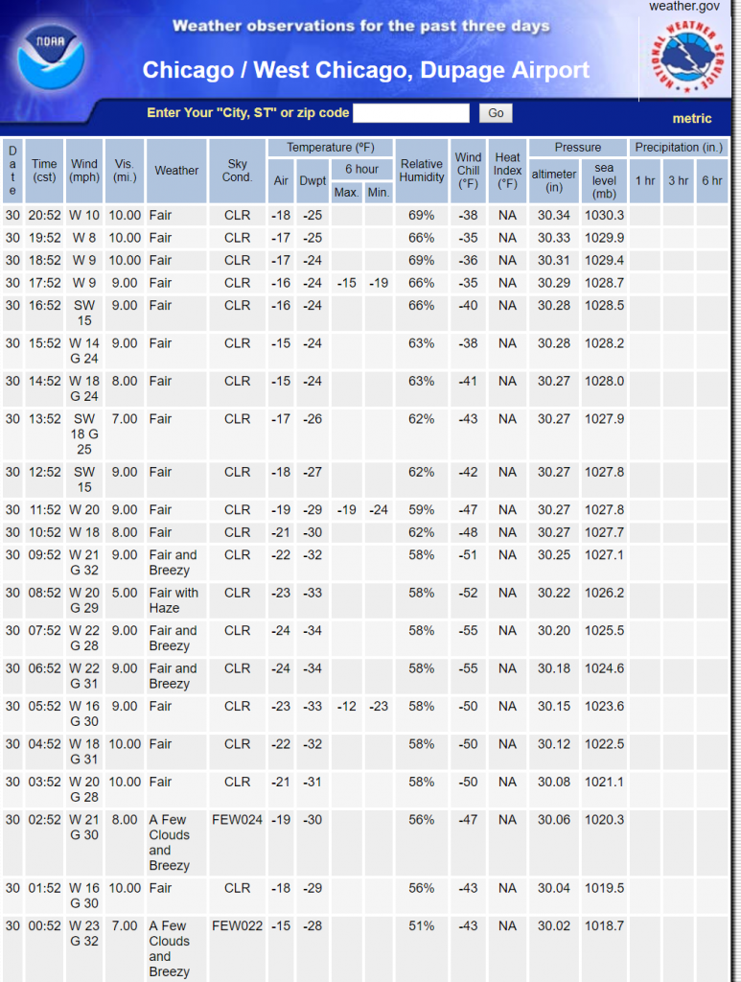Screen dimensions: 741x982
Task: Select the altimeter value 30.31
Action: point(554,261)
